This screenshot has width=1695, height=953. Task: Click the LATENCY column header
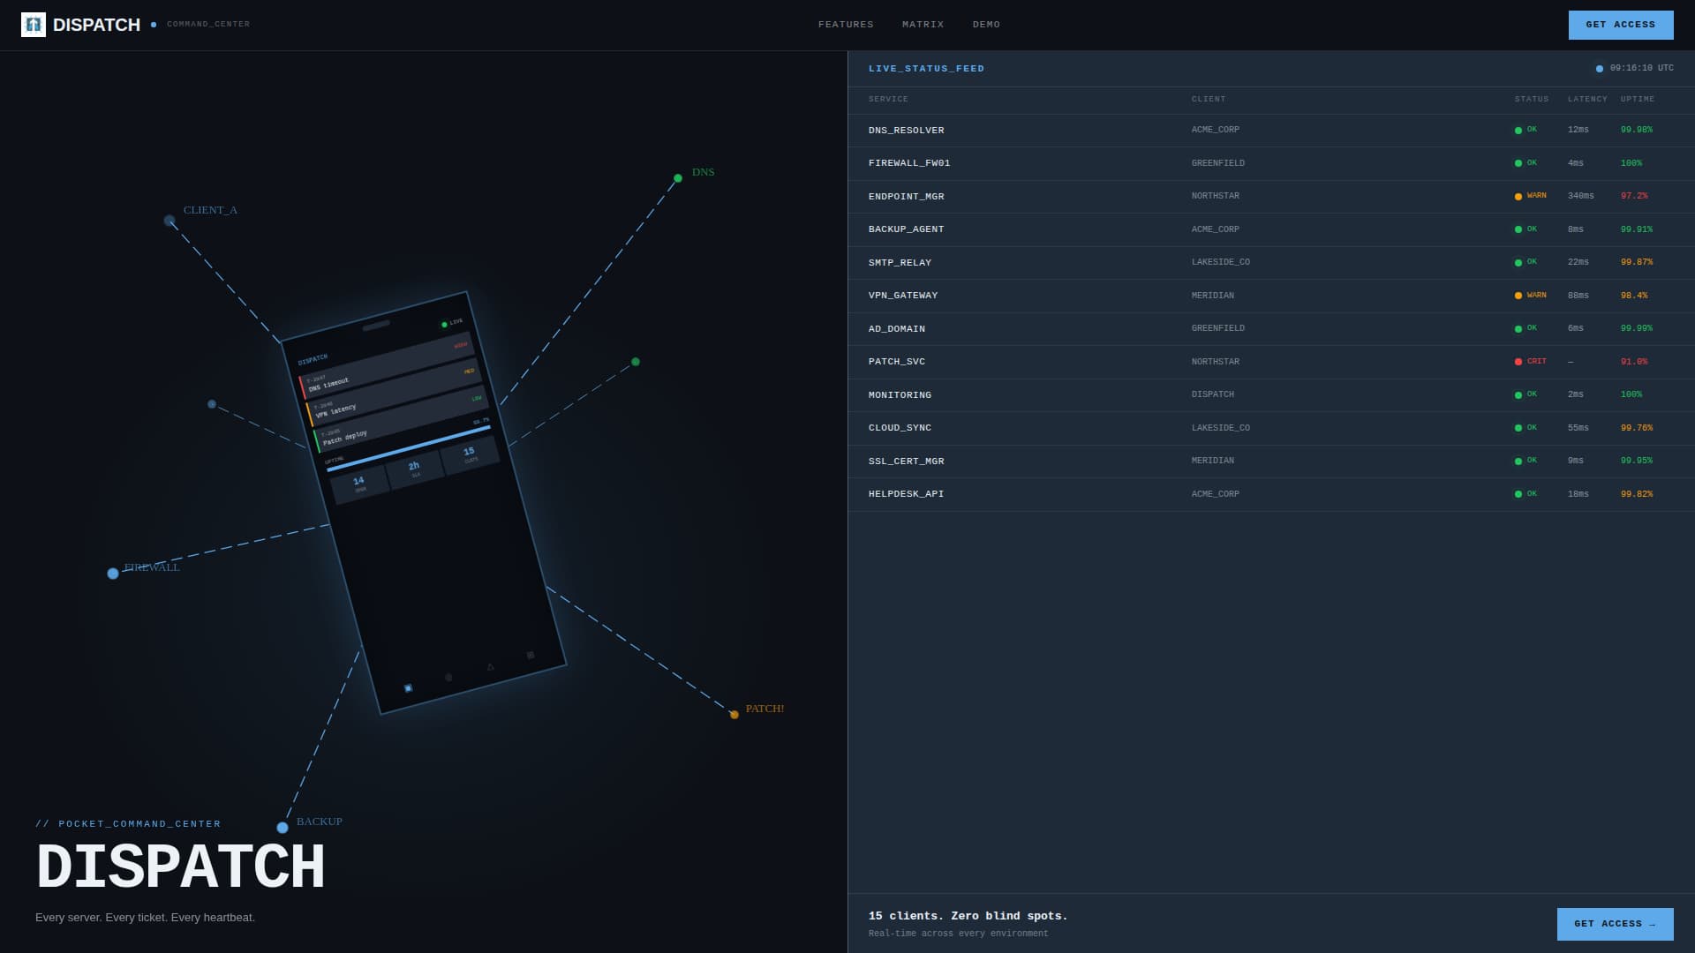[1587, 100]
